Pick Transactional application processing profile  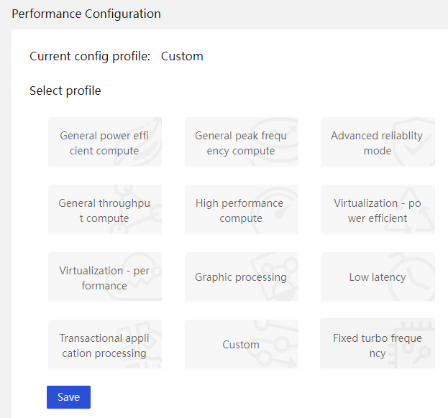pyautogui.click(x=105, y=345)
